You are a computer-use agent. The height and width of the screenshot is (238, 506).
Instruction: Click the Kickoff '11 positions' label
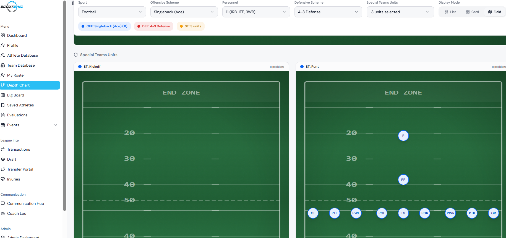click(277, 67)
